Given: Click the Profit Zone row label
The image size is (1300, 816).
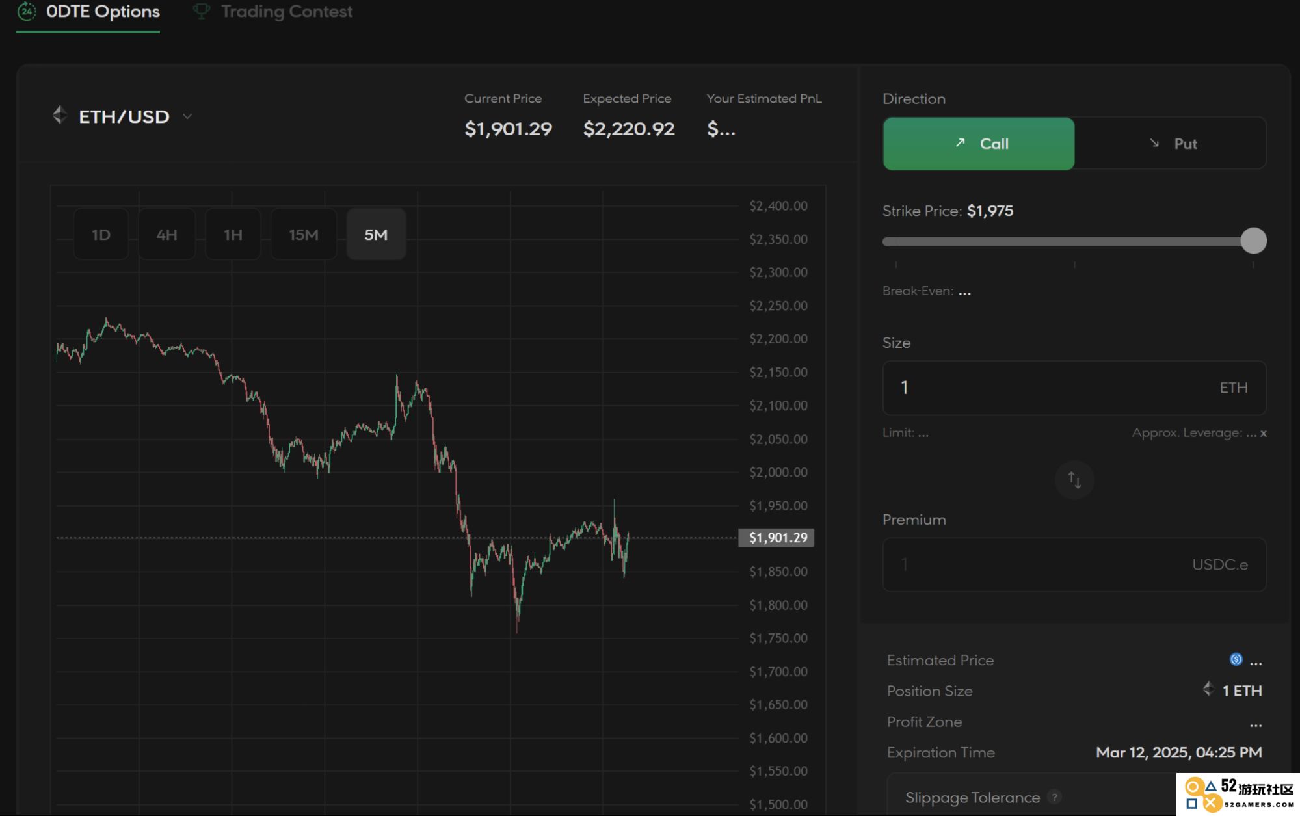Looking at the screenshot, I should point(924,722).
